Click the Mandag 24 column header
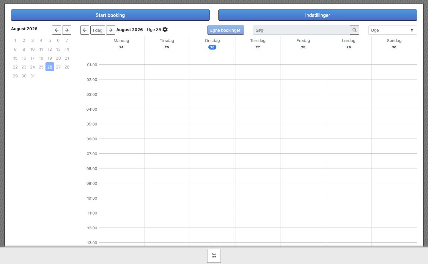This screenshot has width=428, height=264. click(x=121, y=43)
